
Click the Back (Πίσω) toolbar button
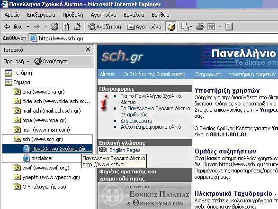pos(13,27)
